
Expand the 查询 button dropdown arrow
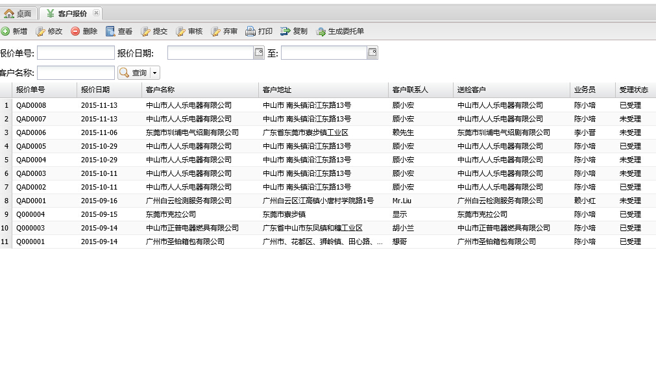click(x=155, y=73)
